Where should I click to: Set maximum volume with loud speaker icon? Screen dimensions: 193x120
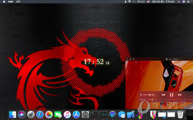click(153, 95)
